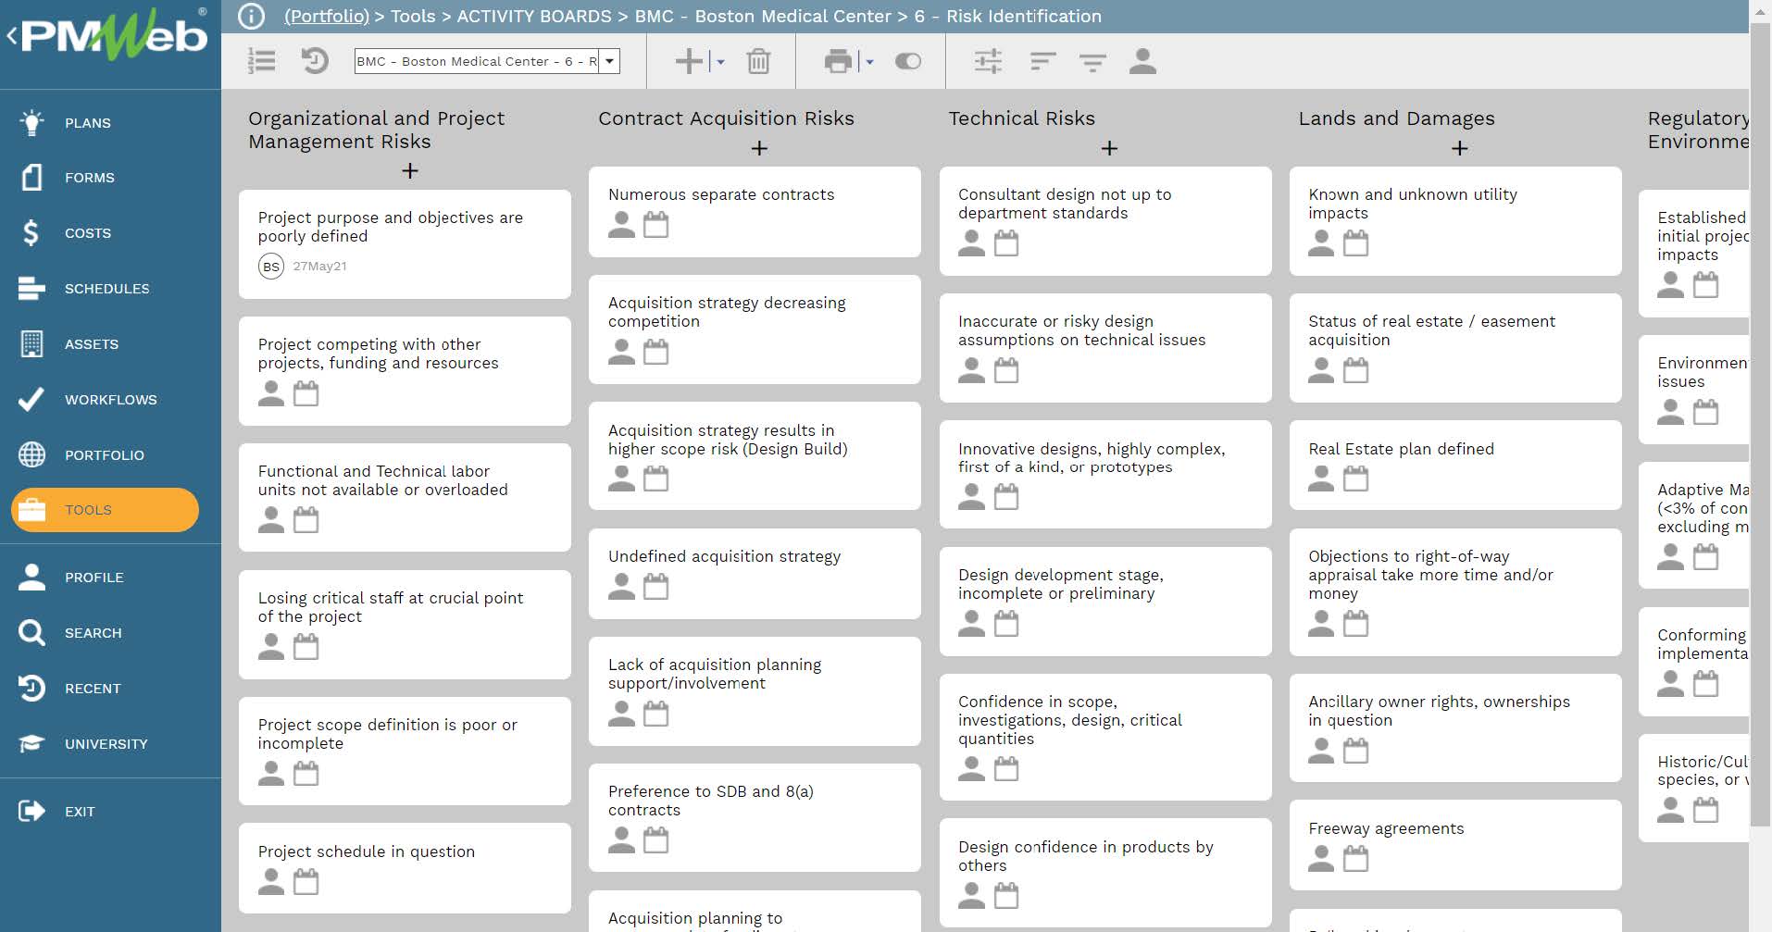Click assignee icon on 'Project competing with other projects'
The height and width of the screenshot is (932, 1772).
pyautogui.click(x=271, y=393)
